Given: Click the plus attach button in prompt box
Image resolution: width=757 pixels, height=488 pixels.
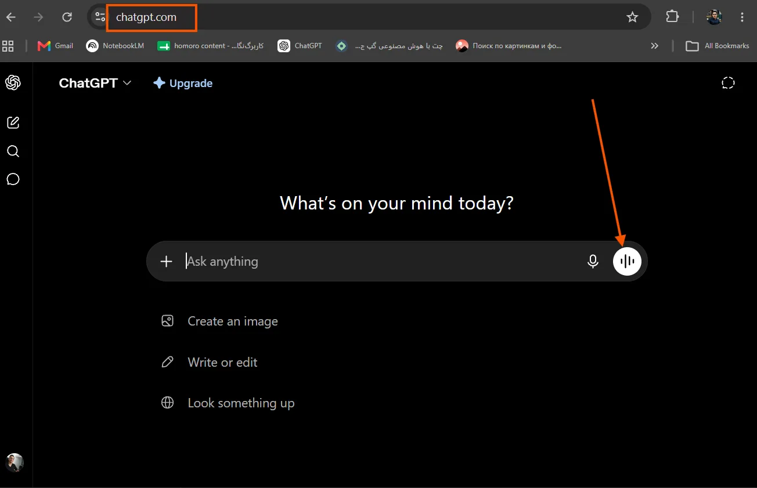Looking at the screenshot, I should pyautogui.click(x=167, y=261).
